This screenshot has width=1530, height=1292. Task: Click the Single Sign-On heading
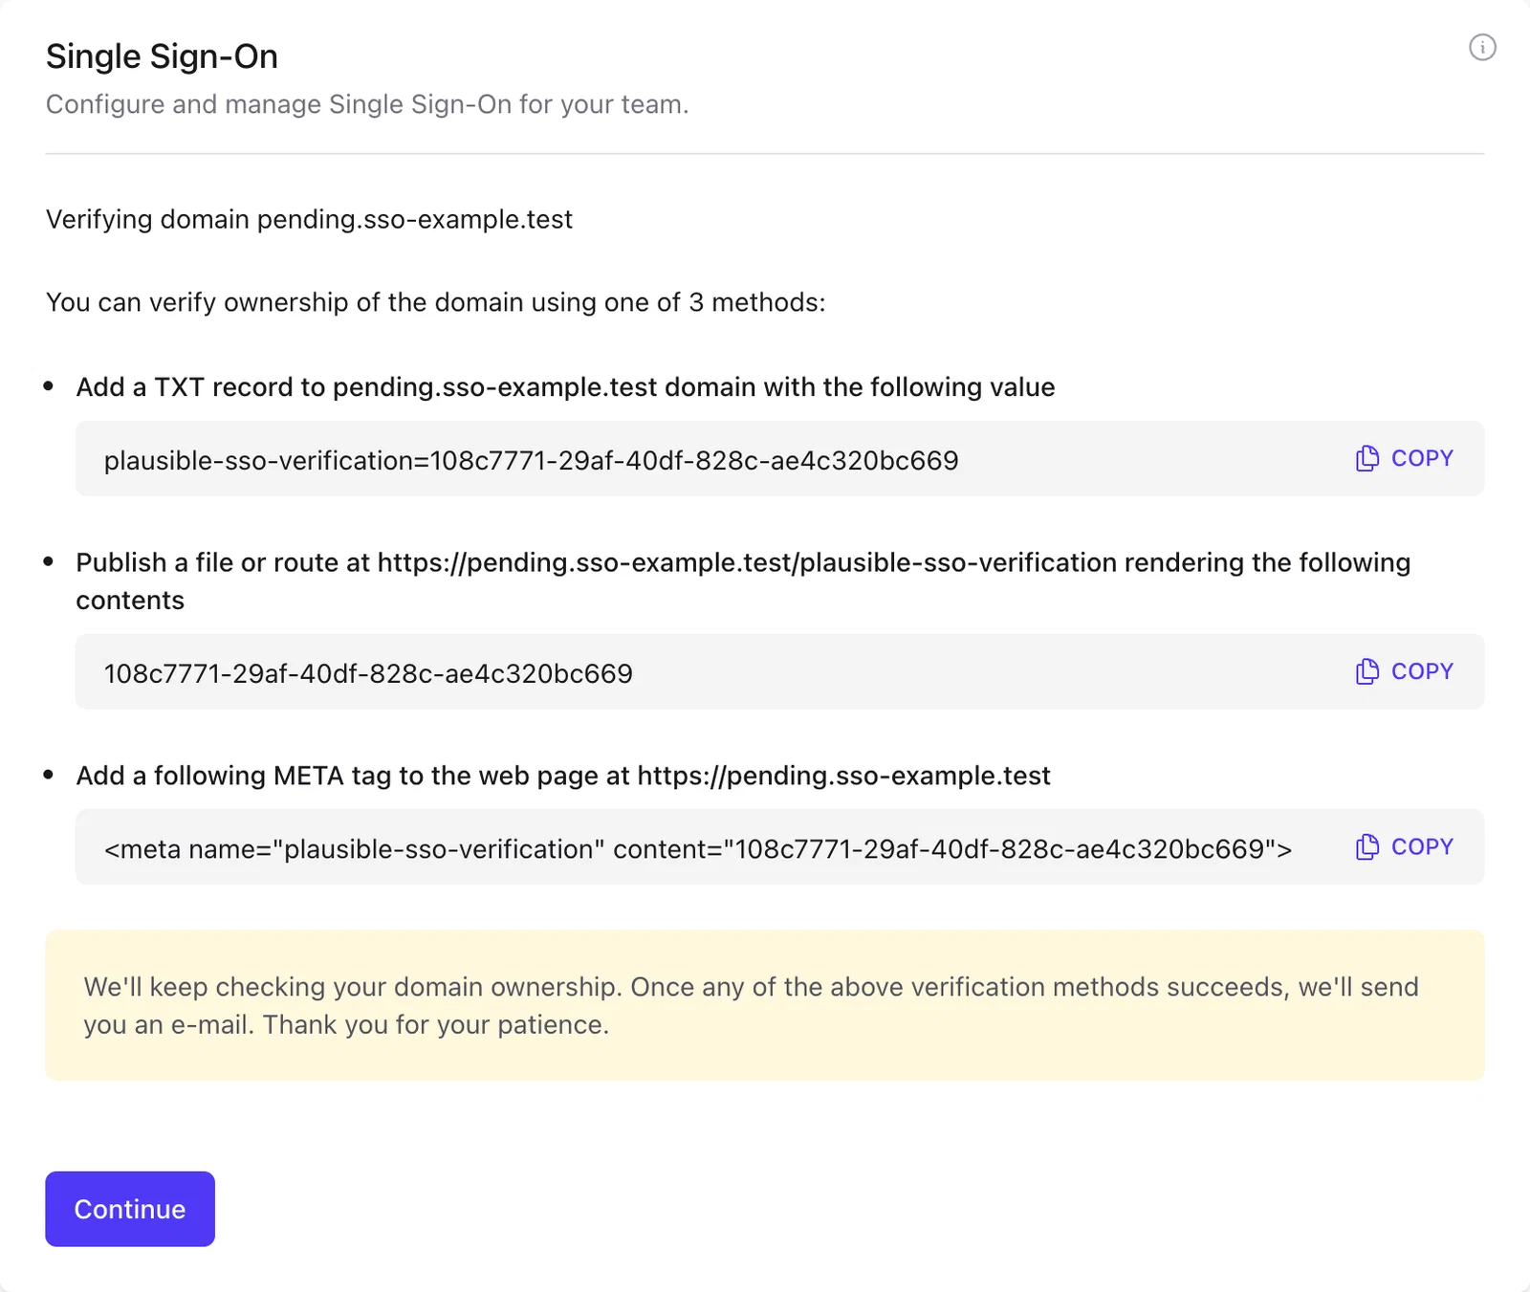[x=162, y=56]
